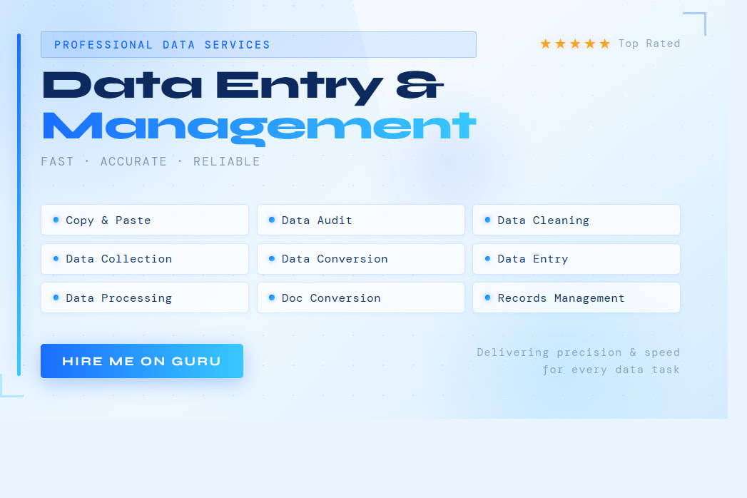Pick the Data Conversion service card

[360, 259]
